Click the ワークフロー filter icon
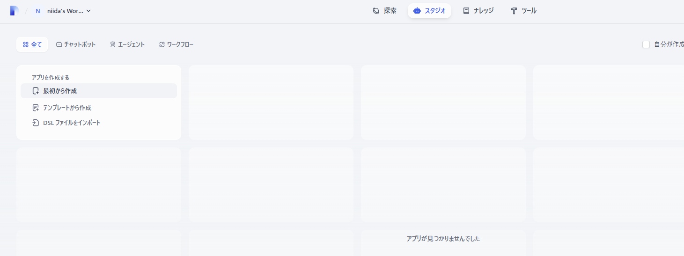This screenshot has width=684, height=256. [162, 44]
